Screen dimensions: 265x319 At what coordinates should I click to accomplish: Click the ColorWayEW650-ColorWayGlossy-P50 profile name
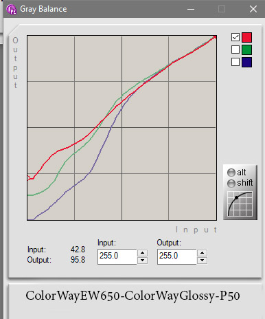[132, 296]
